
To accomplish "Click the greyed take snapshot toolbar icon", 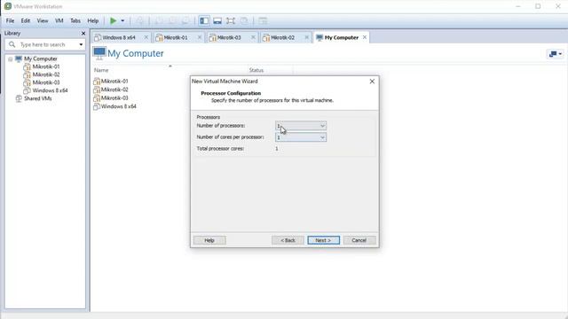I will (158, 21).
